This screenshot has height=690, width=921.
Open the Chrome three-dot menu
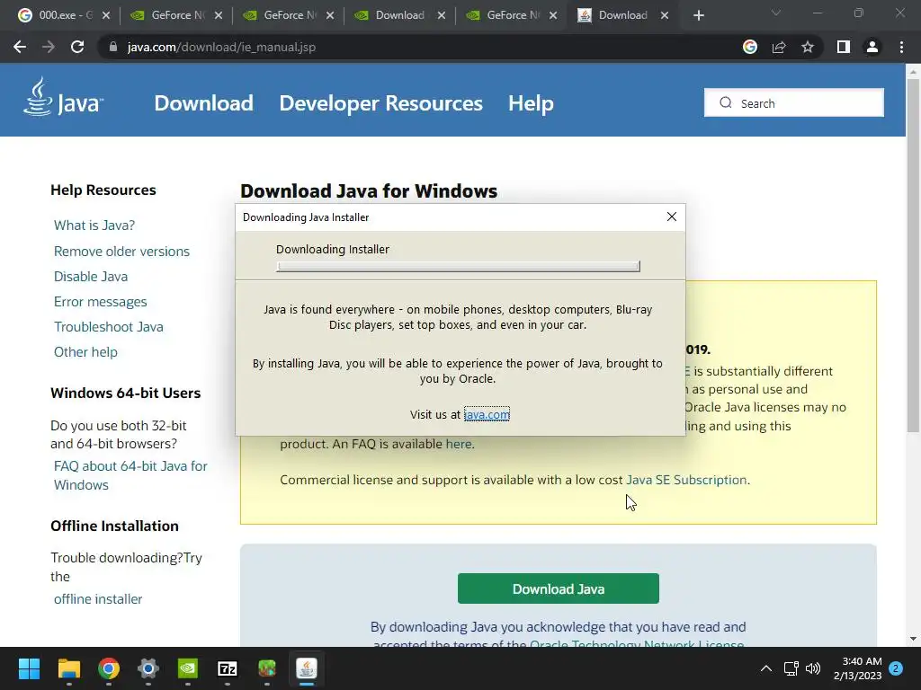[901, 47]
